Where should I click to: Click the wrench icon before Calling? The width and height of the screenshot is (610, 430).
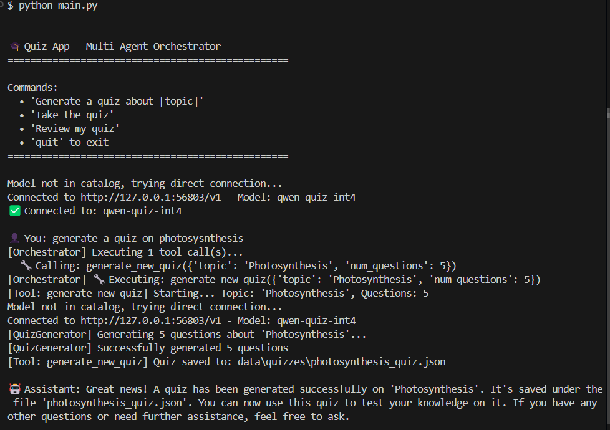tap(26, 265)
